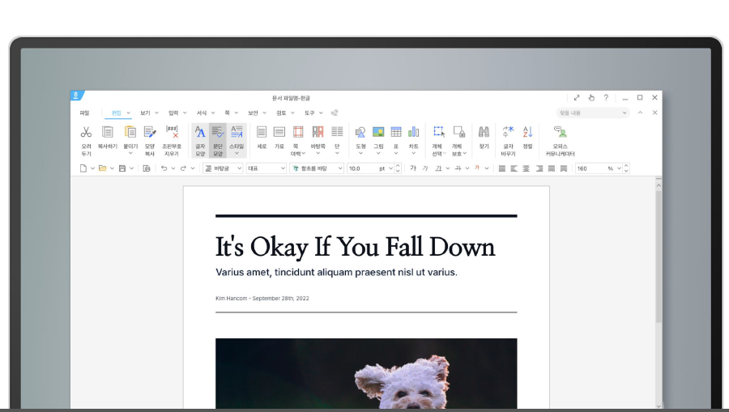Click the New Document icon
Image resolution: width=729 pixels, height=412 pixels.
point(83,168)
